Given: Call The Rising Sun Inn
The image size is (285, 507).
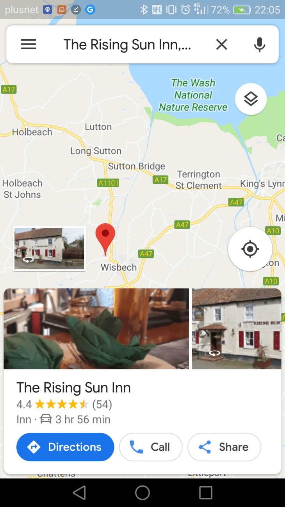Looking at the screenshot, I should pos(151,447).
